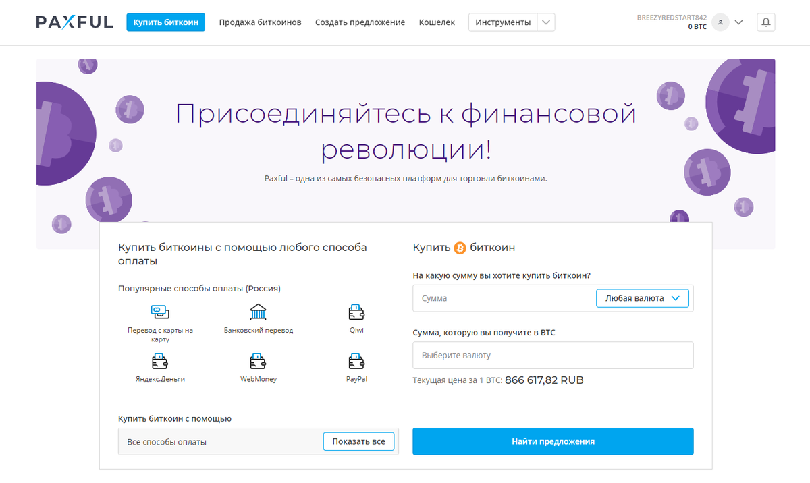
Task: Open the Любая валюта currency dropdown
Action: pos(643,298)
